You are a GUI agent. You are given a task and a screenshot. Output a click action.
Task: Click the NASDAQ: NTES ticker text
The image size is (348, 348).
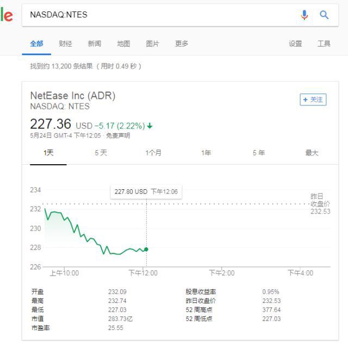coord(60,107)
